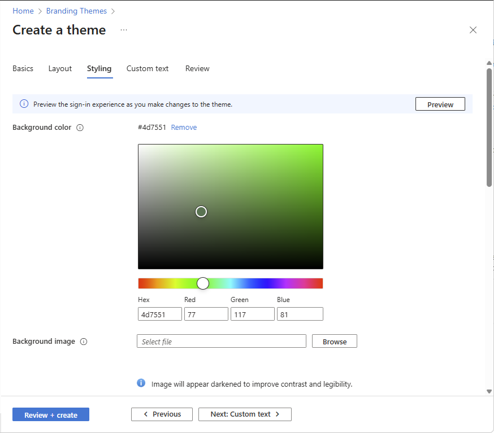Click the blue info icon by the darkened image note
494x433 pixels.
(x=141, y=383)
